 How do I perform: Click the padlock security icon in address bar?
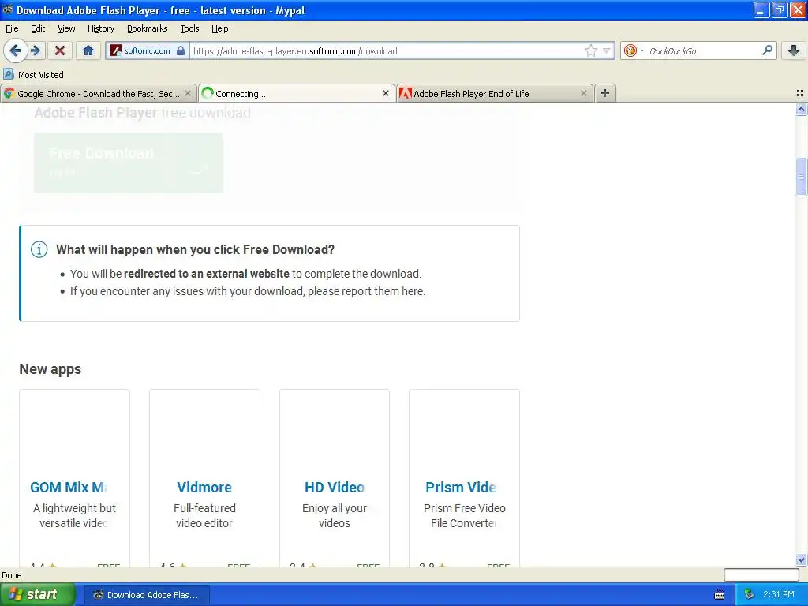click(x=181, y=50)
